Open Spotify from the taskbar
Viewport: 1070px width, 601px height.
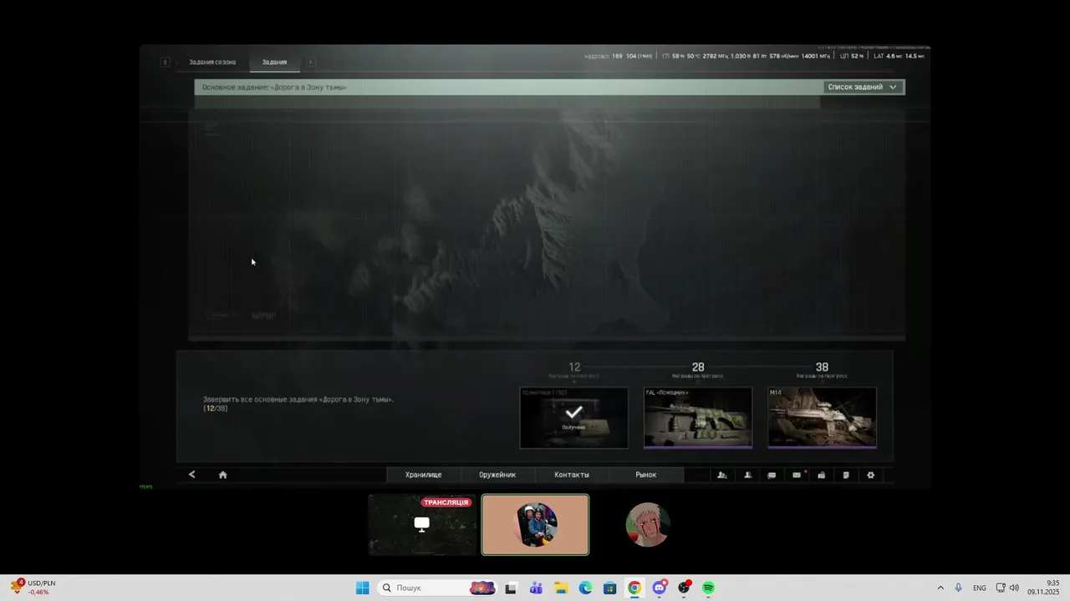[708, 588]
